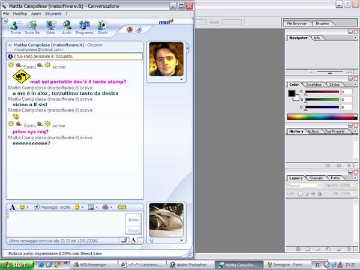This screenshot has width=360, height=270.
Task: Open the winks picker icon
Action: click(77, 207)
